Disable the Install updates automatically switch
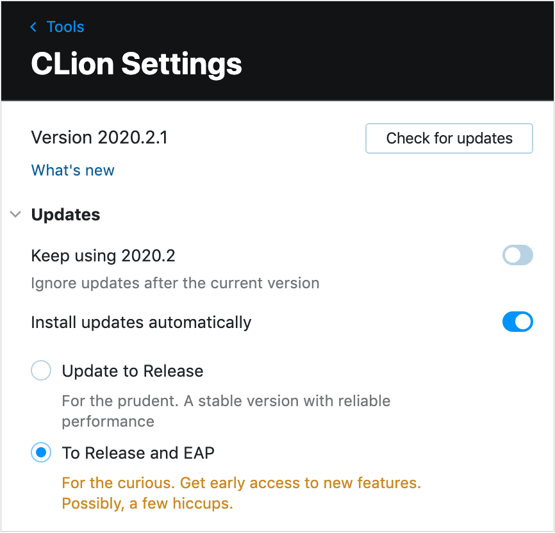Image resolution: width=555 pixels, height=533 pixels. coord(517,322)
